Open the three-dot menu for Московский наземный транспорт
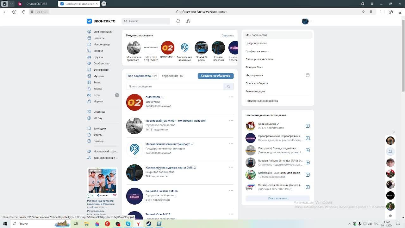 pyautogui.click(x=231, y=144)
